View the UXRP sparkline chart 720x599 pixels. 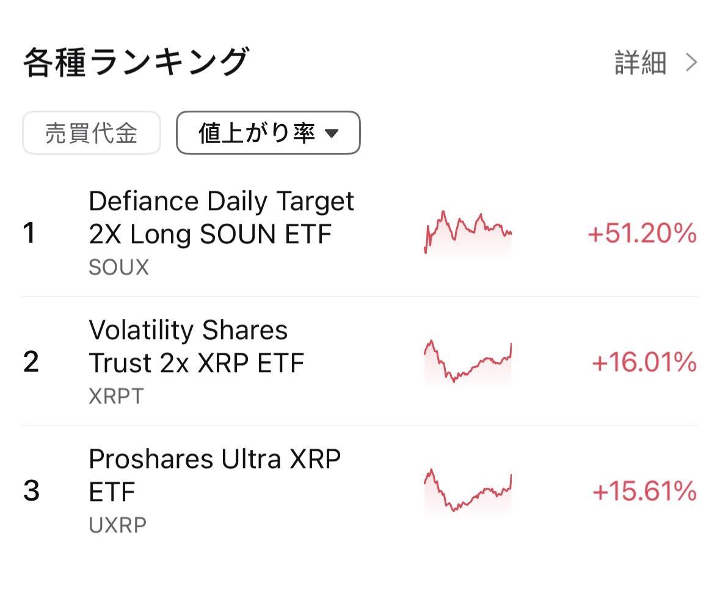coord(467,491)
